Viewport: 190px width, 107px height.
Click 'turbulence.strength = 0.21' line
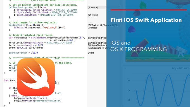click(x=26, y=45)
